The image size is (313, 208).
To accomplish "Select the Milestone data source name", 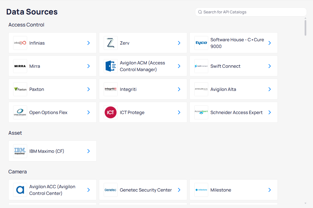I will [221, 190].
